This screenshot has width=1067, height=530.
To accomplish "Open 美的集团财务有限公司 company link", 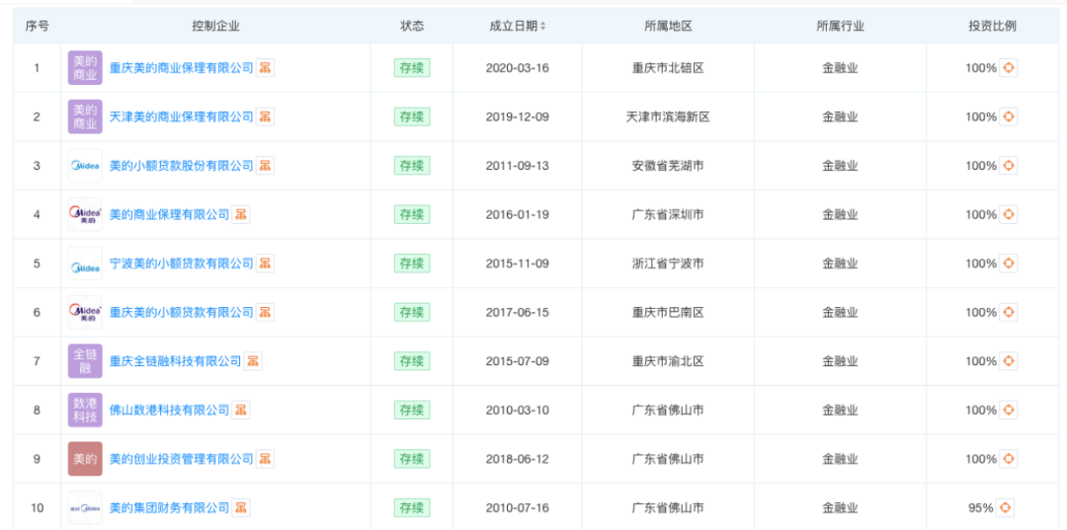I will point(170,507).
